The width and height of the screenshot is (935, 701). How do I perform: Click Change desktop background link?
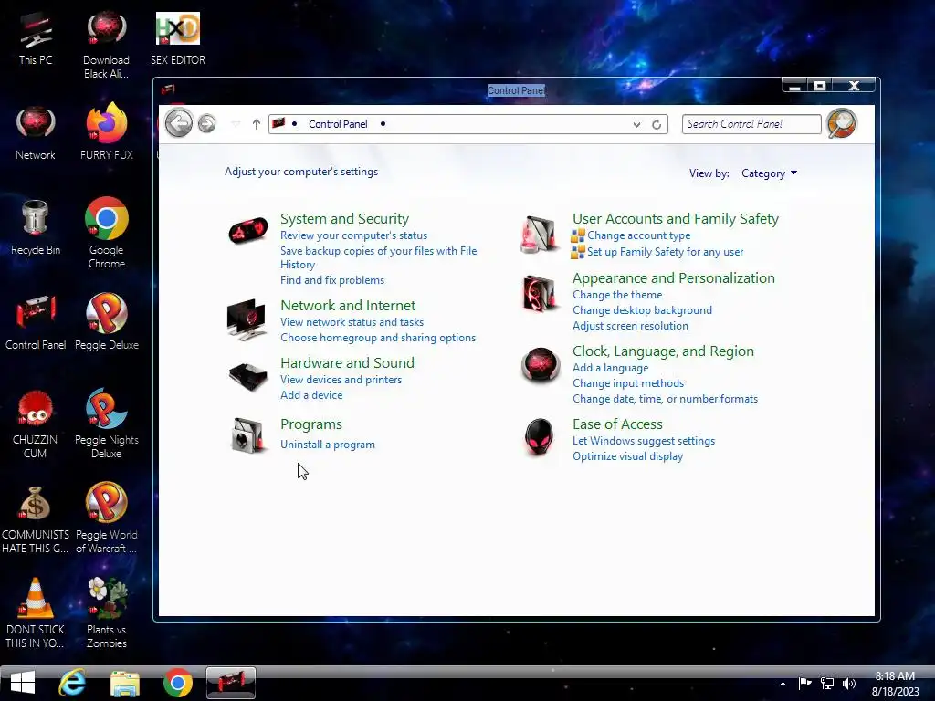[x=642, y=310]
